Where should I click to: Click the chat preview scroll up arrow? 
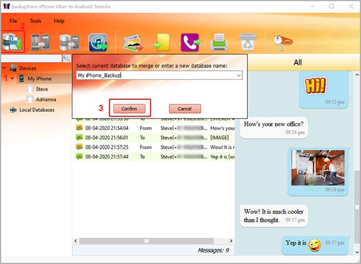pyautogui.click(x=357, y=75)
